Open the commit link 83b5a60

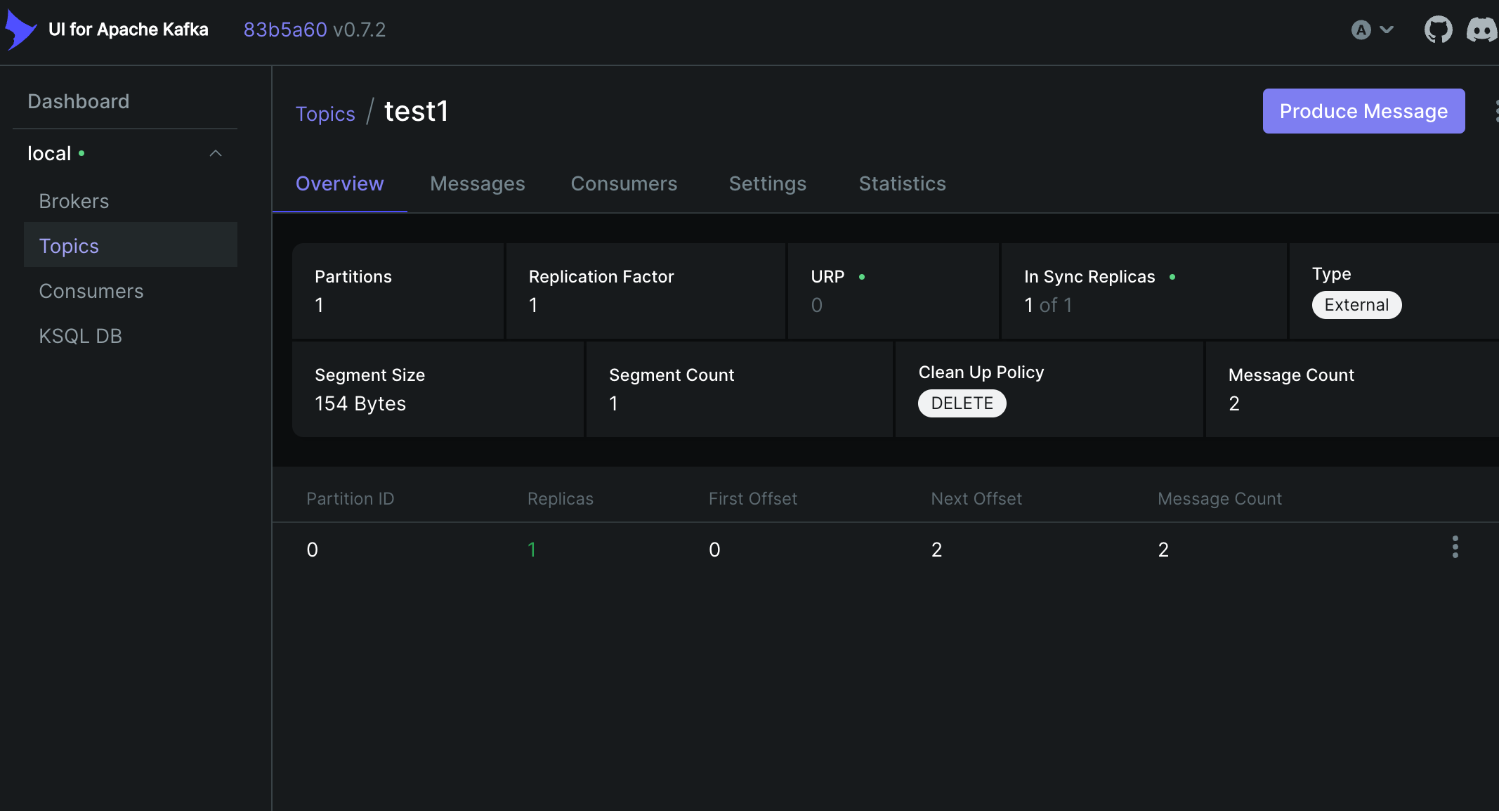(284, 30)
